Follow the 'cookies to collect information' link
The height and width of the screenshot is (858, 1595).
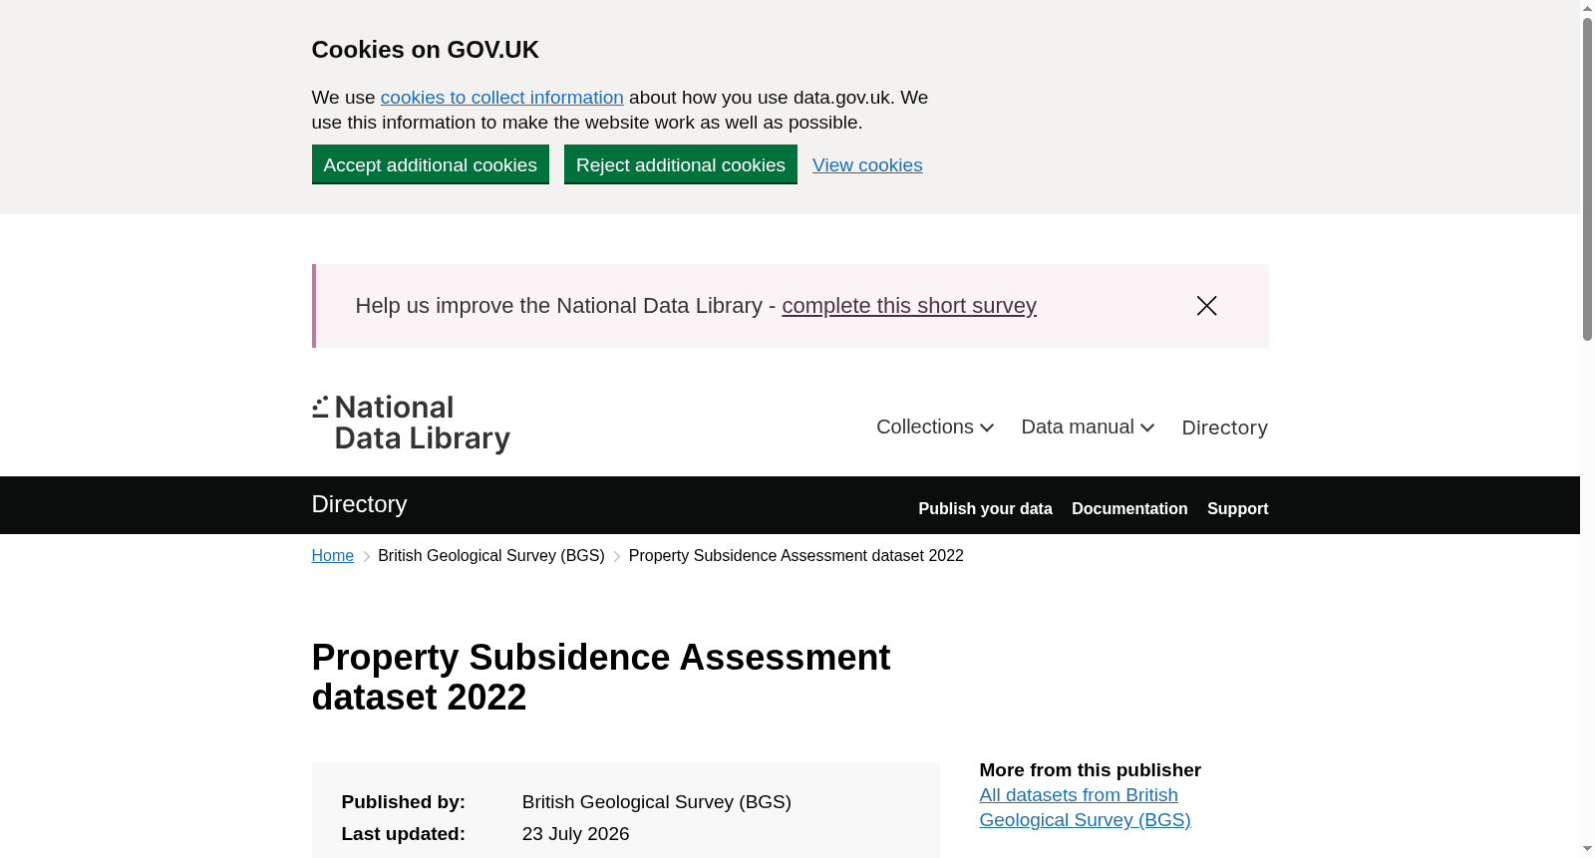tap(502, 98)
